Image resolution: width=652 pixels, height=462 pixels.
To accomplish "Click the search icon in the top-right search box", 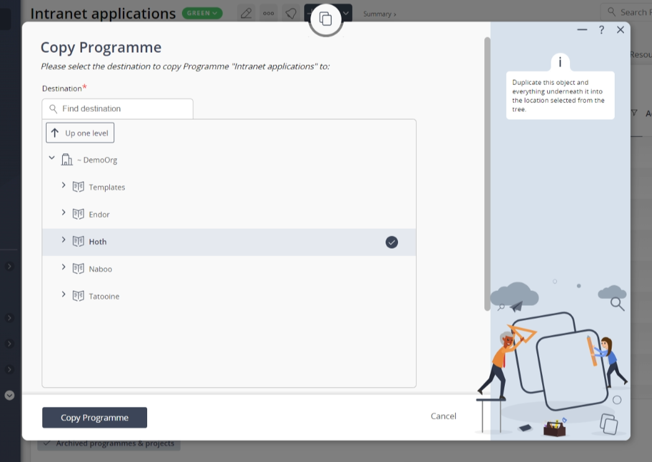I will [x=611, y=12].
